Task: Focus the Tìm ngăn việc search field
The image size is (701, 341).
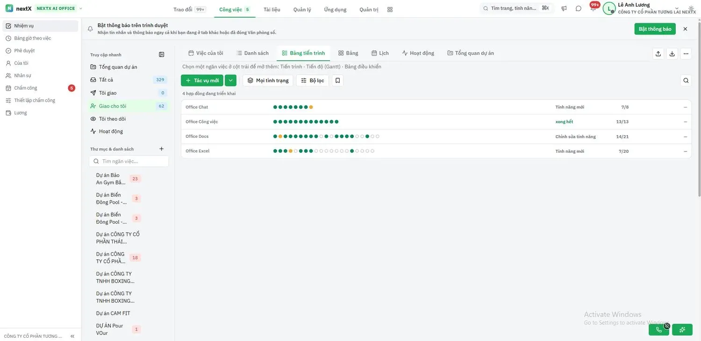Action: pyautogui.click(x=129, y=161)
